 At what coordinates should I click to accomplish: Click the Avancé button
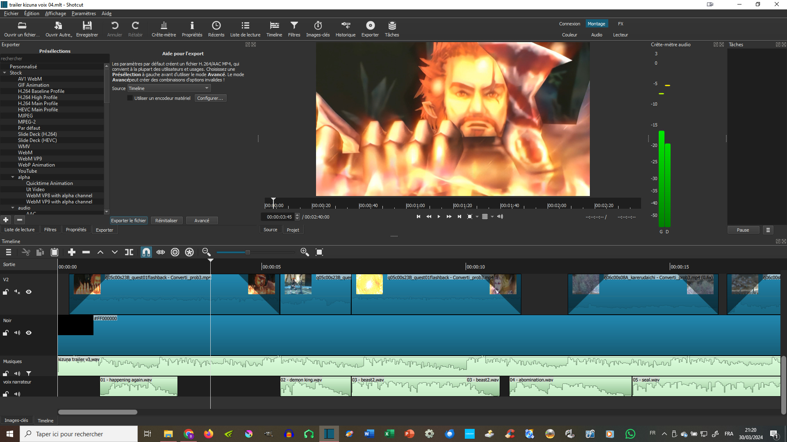pyautogui.click(x=202, y=221)
